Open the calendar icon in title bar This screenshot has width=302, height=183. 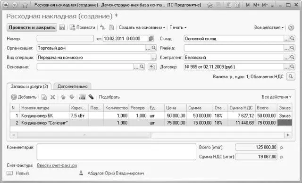[237, 5]
